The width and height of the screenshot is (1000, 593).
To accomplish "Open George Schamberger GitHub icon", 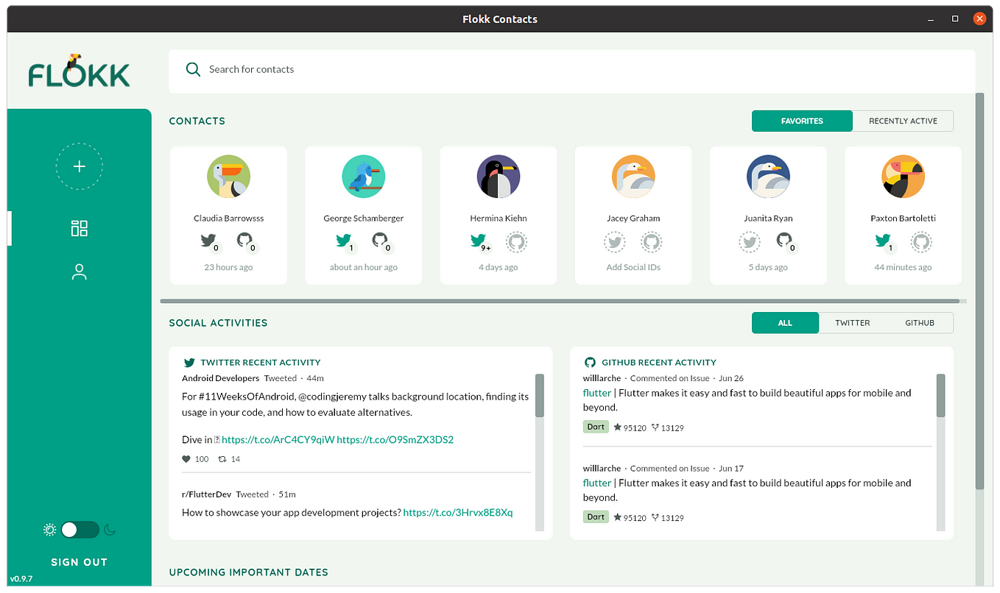I will click(381, 241).
